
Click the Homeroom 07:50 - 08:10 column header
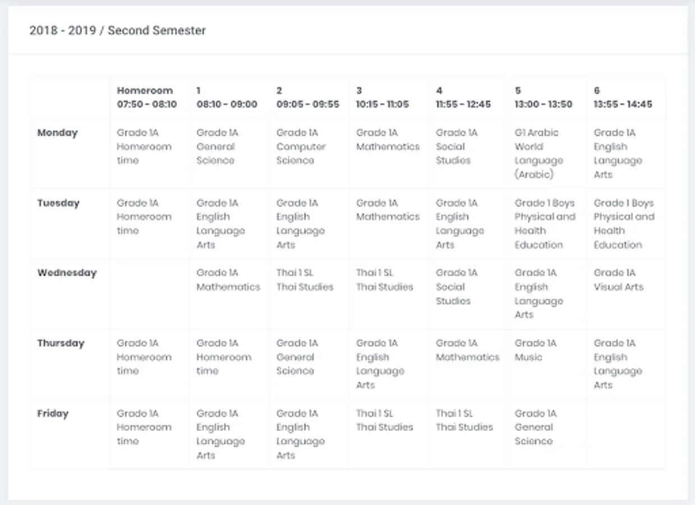click(x=146, y=97)
